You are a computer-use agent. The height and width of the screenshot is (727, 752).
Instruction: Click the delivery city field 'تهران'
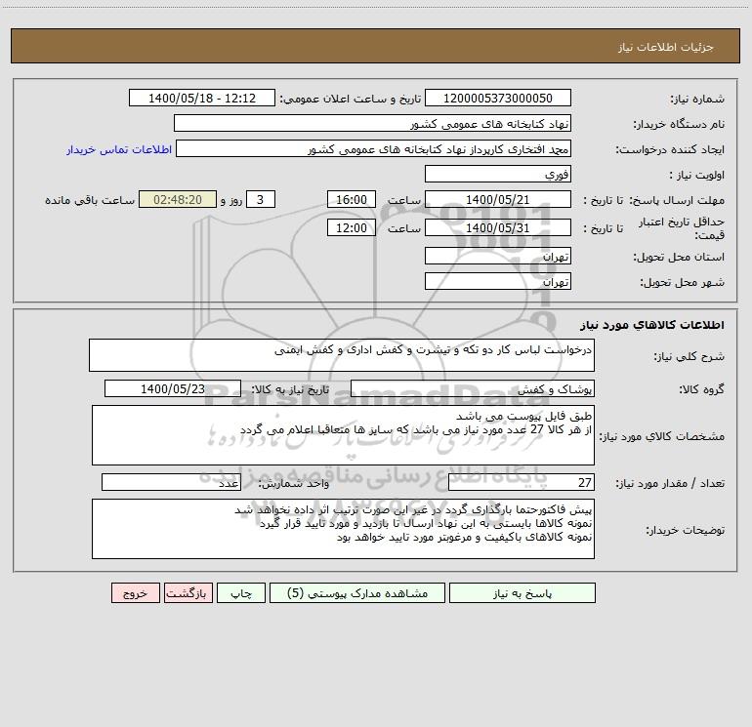click(498, 282)
